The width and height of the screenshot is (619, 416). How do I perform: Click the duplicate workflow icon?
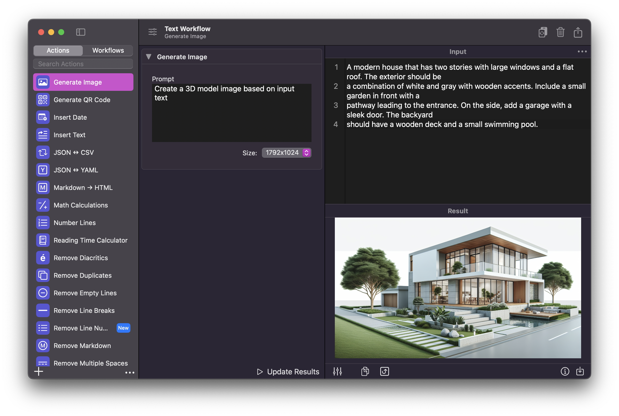pos(543,32)
